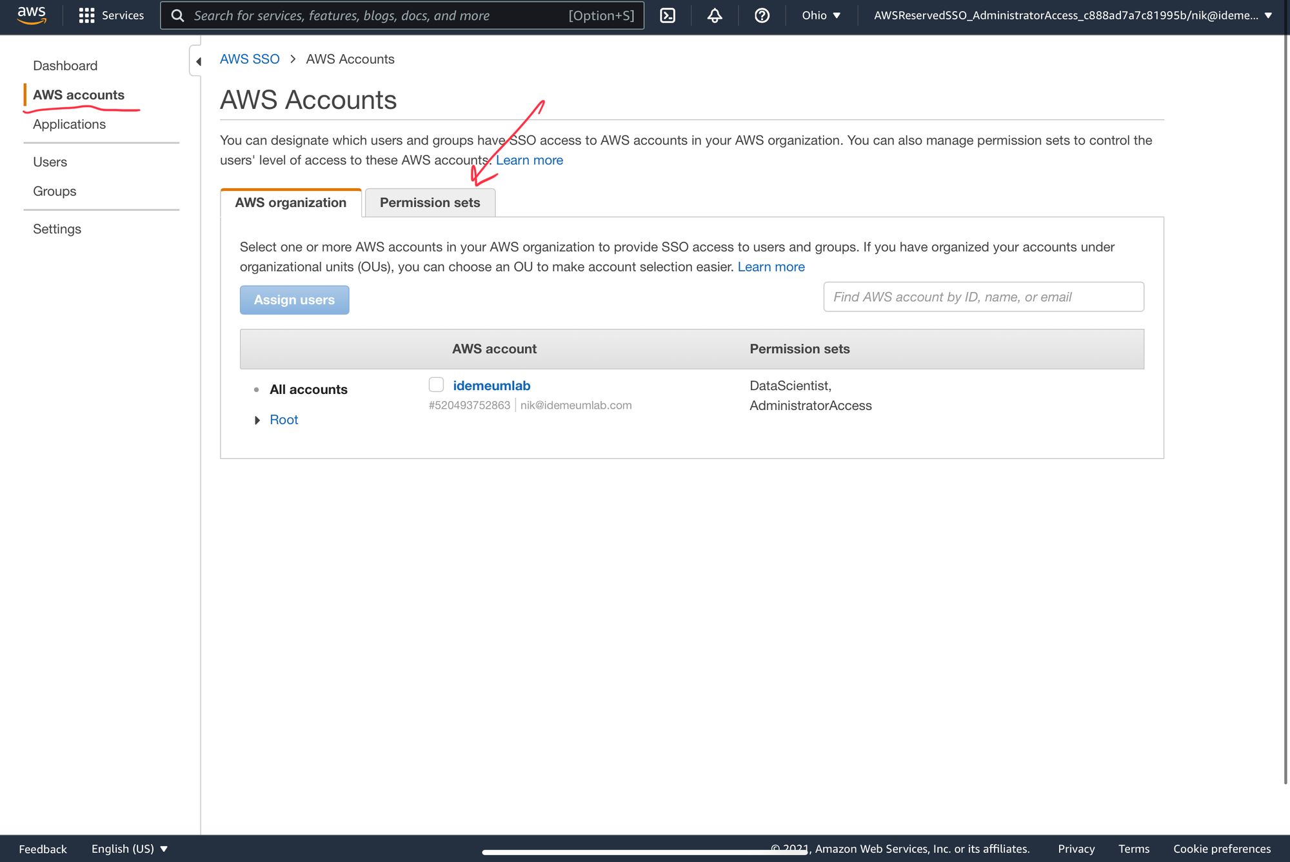Select the AWS organization tab
Viewport: 1290px width, 862px height.
(x=291, y=202)
